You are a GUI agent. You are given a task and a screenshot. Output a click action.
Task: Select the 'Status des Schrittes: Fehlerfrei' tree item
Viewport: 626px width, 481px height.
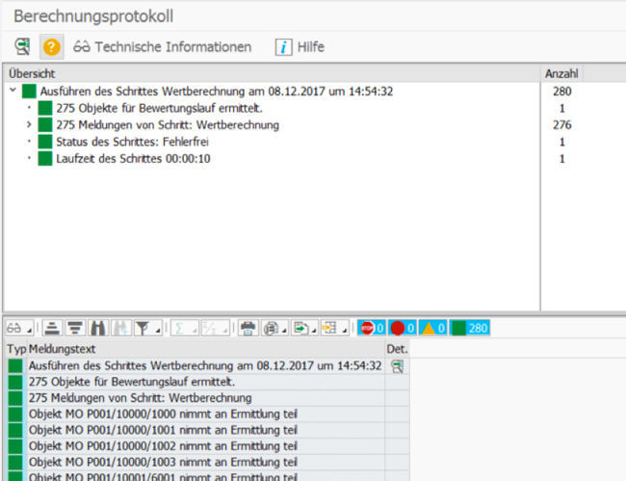pos(118,142)
